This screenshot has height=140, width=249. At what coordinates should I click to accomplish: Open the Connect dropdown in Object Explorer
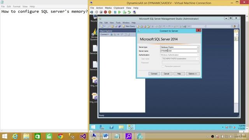tap(105, 35)
